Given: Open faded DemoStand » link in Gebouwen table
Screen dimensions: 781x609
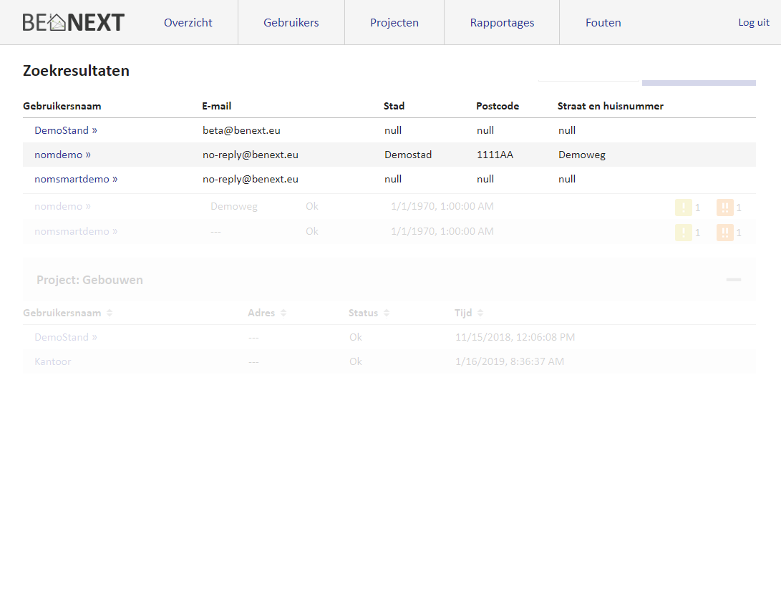Looking at the screenshot, I should coord(66,337).
